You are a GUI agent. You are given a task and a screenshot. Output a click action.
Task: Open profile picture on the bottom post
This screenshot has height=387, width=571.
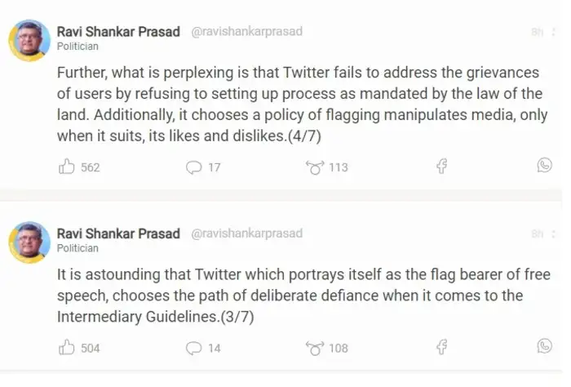point(29,242)
